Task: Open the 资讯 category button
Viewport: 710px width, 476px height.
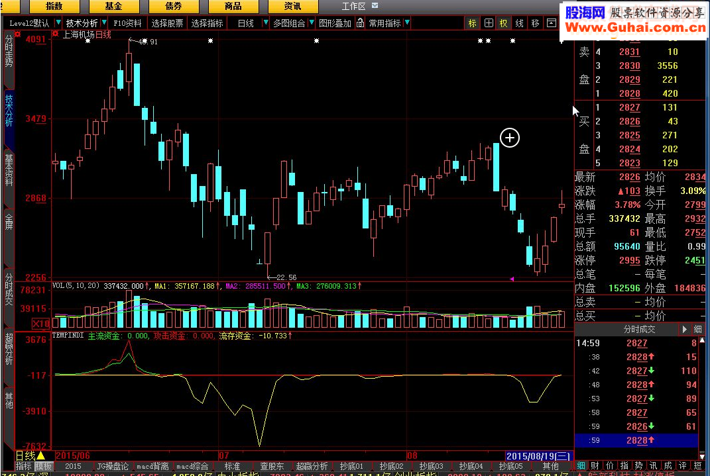Action: point(292,7)
